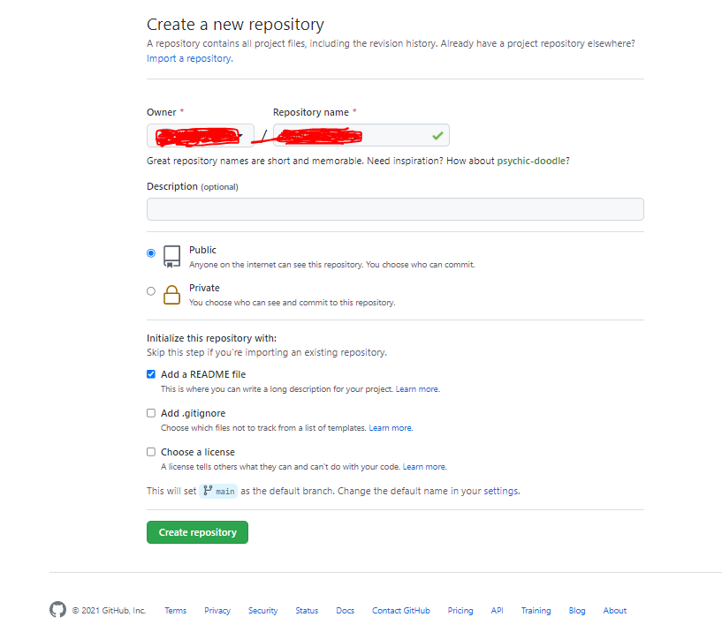This screenshot has width=722, height=632.
Task: Open Learn more link for license
Action: 424,467
